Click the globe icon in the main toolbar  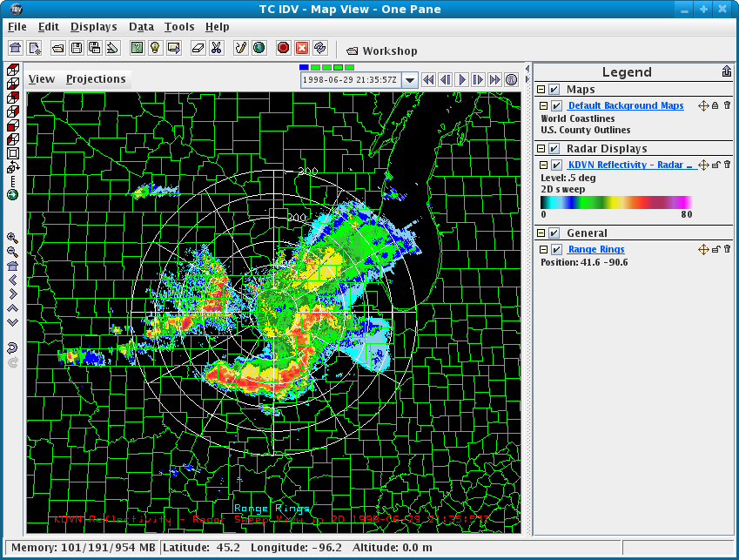(259, 48)
